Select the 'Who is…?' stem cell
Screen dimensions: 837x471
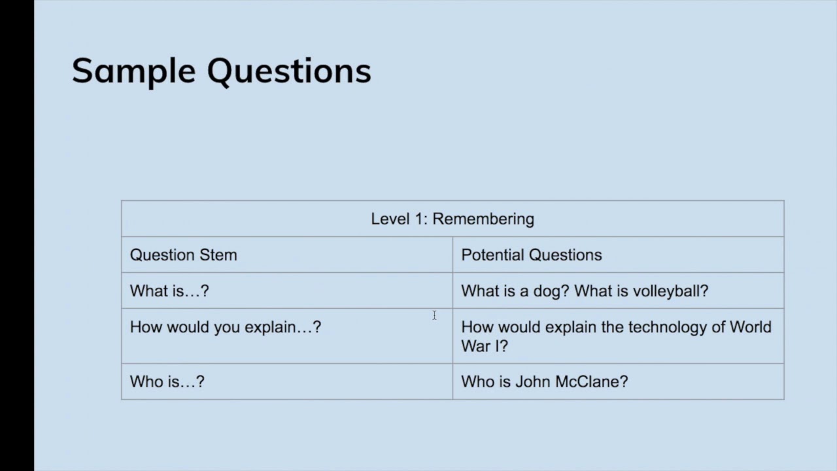click(287, 381)
